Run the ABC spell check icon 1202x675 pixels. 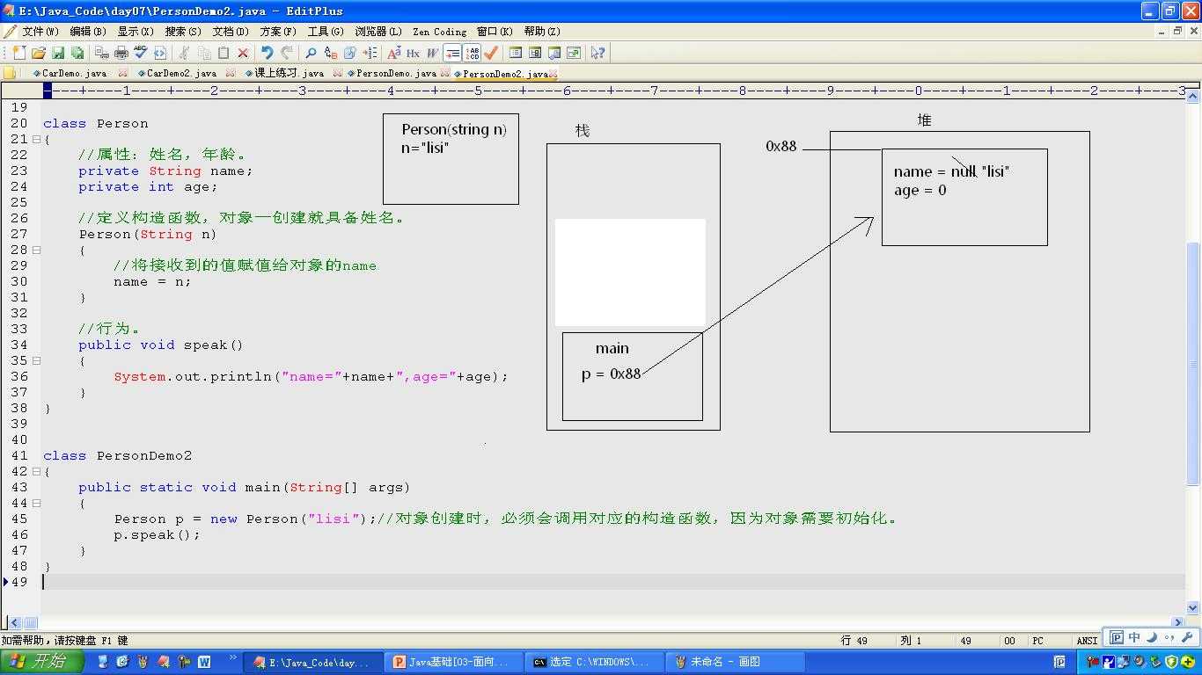point(141,53)
